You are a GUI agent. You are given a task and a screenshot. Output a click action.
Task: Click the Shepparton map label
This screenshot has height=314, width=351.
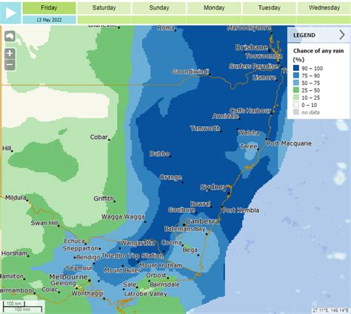(x=80, y=248)
